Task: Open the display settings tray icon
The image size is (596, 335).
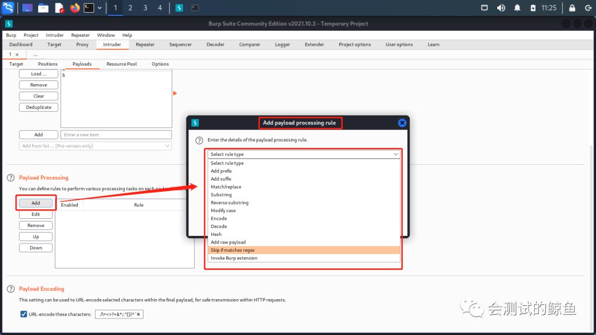Action: (x=485, y=8)
